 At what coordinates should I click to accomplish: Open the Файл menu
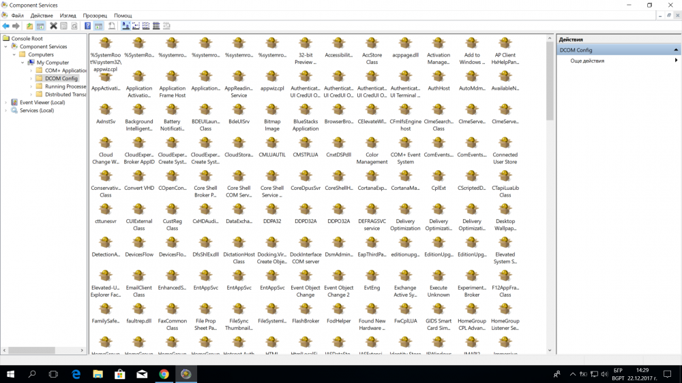pos(18,15)
